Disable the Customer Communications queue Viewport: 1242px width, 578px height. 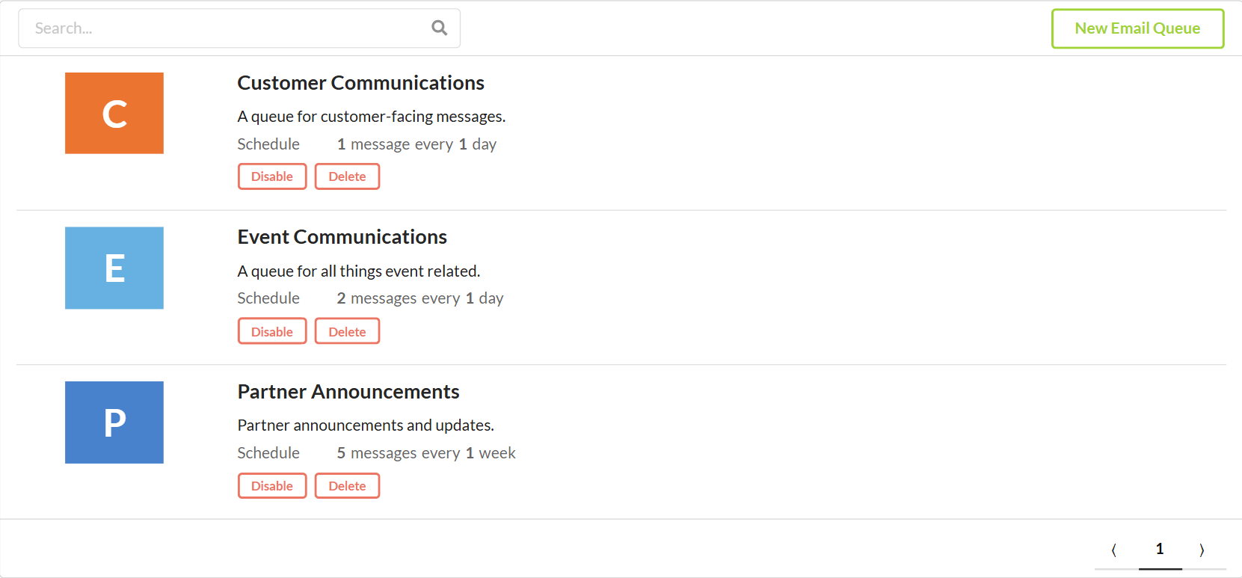click(272, 176)
